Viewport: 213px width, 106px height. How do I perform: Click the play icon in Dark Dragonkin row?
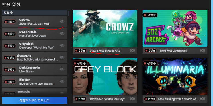(62, 69)
